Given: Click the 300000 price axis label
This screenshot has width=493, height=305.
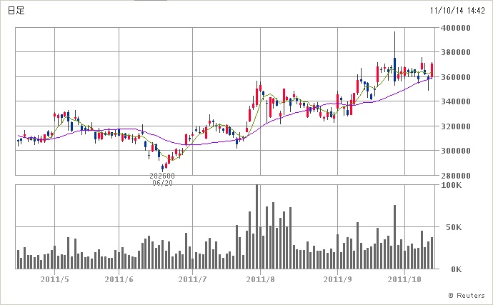Looking at the screenshot, I should click(456, 151).
